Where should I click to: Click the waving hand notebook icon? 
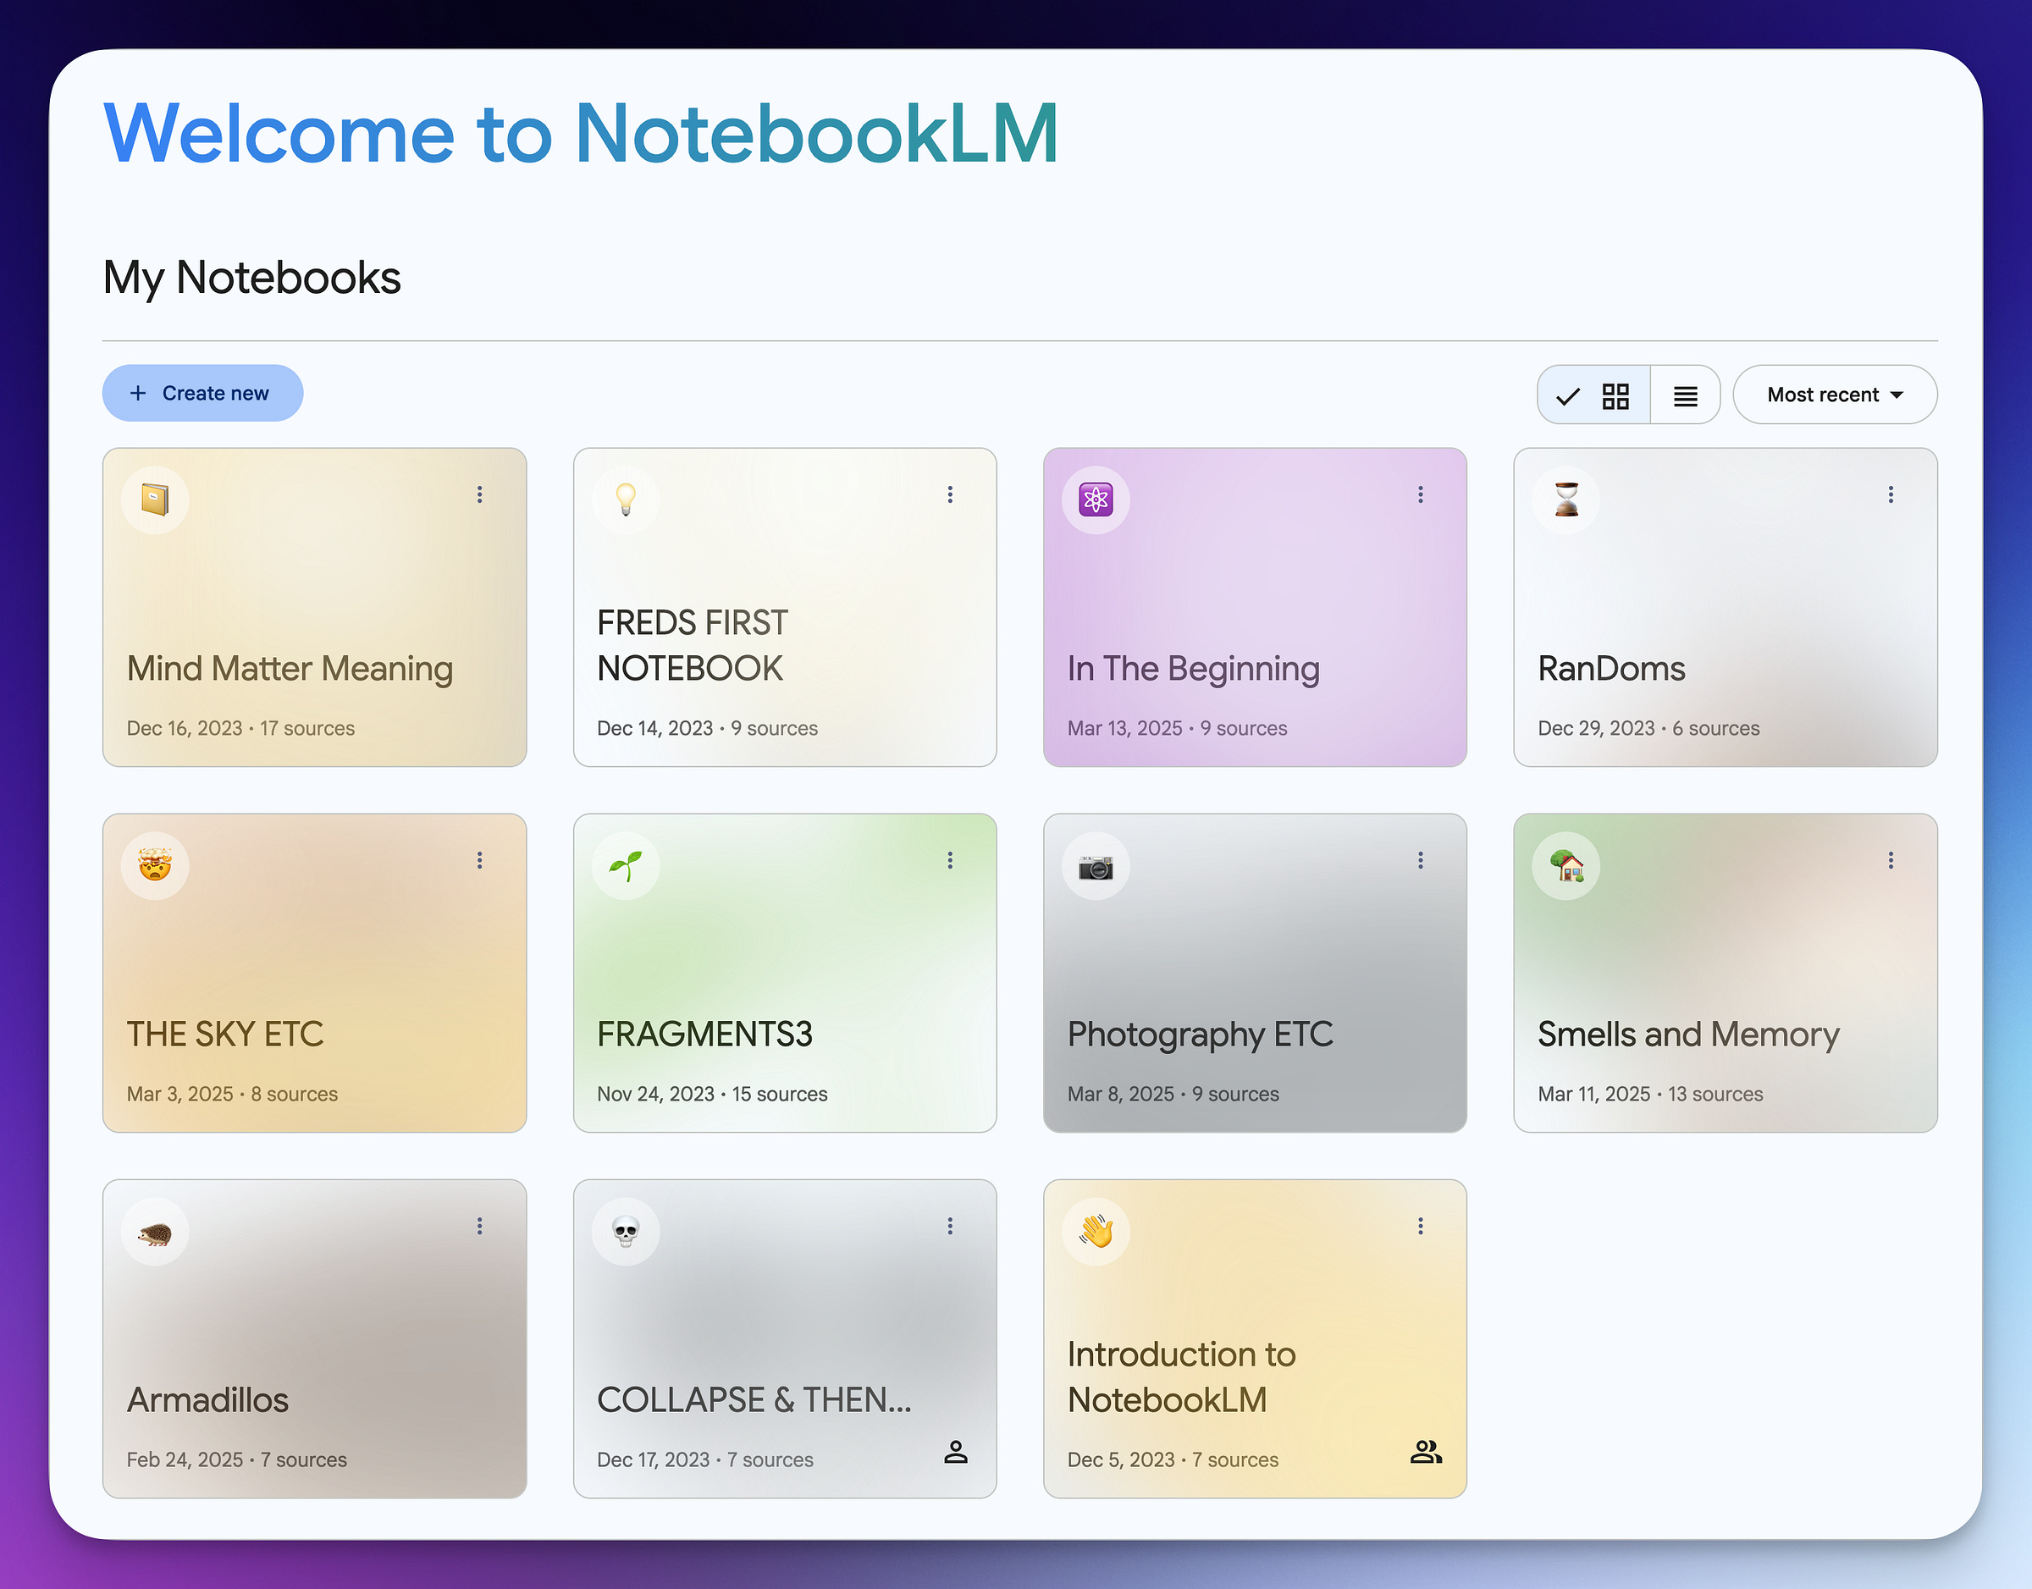click(1096, 1232)
